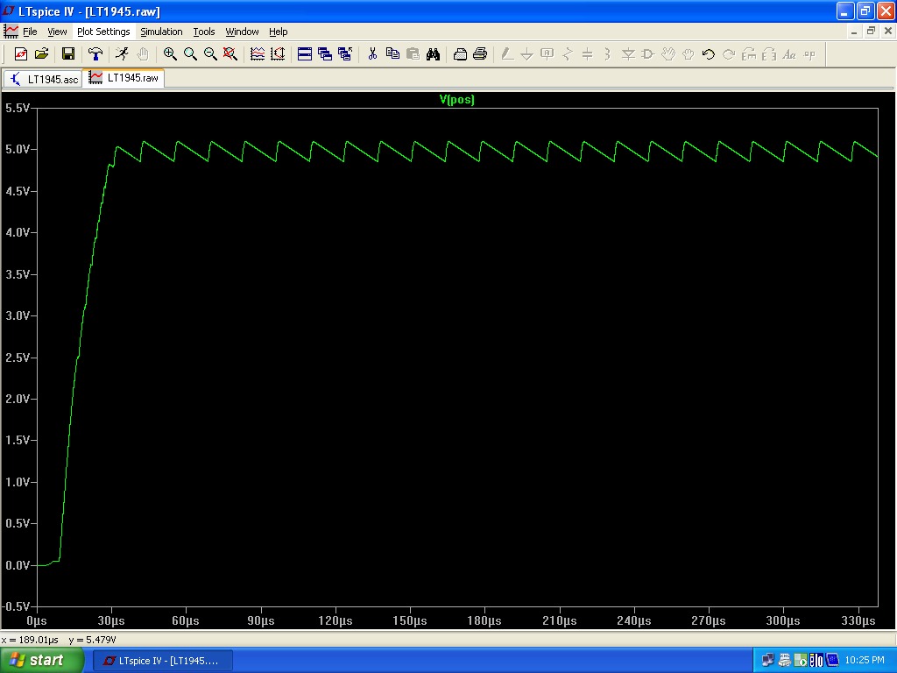Open the Simulation menu
This screenshot has width=897, height=673.
161,32
